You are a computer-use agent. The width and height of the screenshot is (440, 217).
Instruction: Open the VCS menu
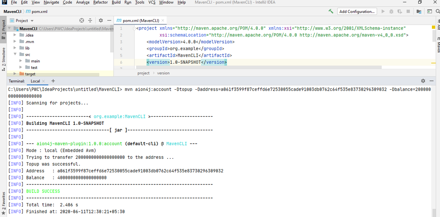(x=152, y=3)
